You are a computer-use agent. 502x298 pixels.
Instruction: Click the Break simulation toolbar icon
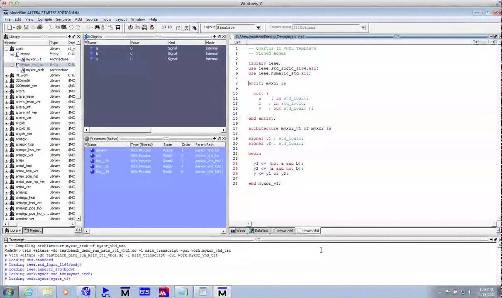click(151, 27)
